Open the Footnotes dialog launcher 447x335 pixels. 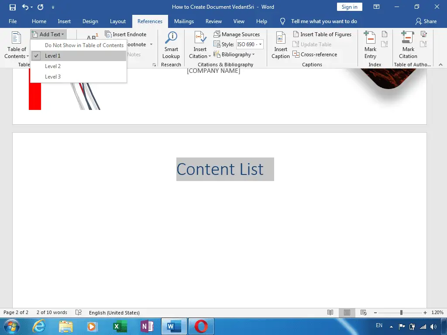(154, 65)
